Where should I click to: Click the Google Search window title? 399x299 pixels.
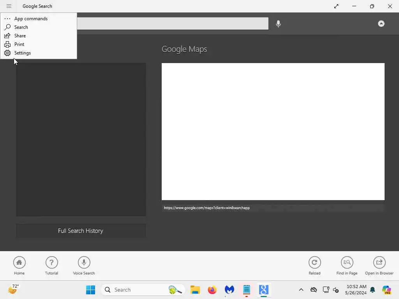pos(37,6)
